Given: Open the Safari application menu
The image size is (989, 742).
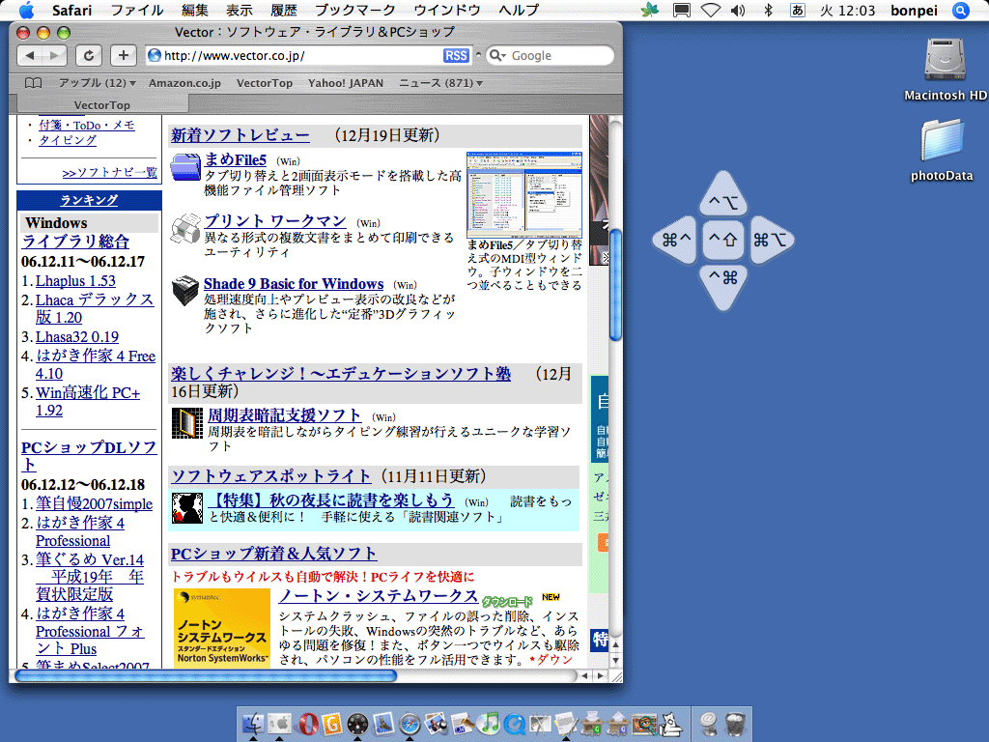Looking at the screenshot, I should (x=71, y=10).
